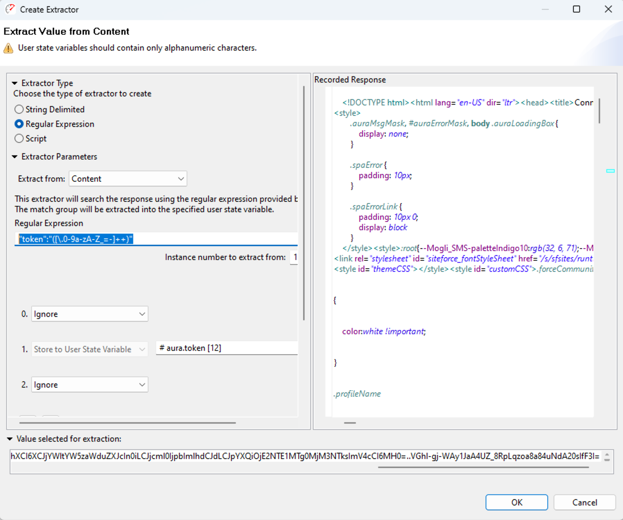
Task: Click the '<!DOCTYPE html>' line in Recorded Response
Action: (x=468, y=103)
